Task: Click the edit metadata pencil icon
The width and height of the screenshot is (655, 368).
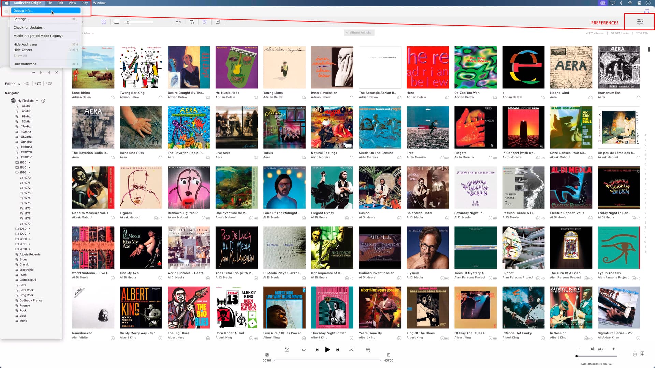Action: coord(218,22)
